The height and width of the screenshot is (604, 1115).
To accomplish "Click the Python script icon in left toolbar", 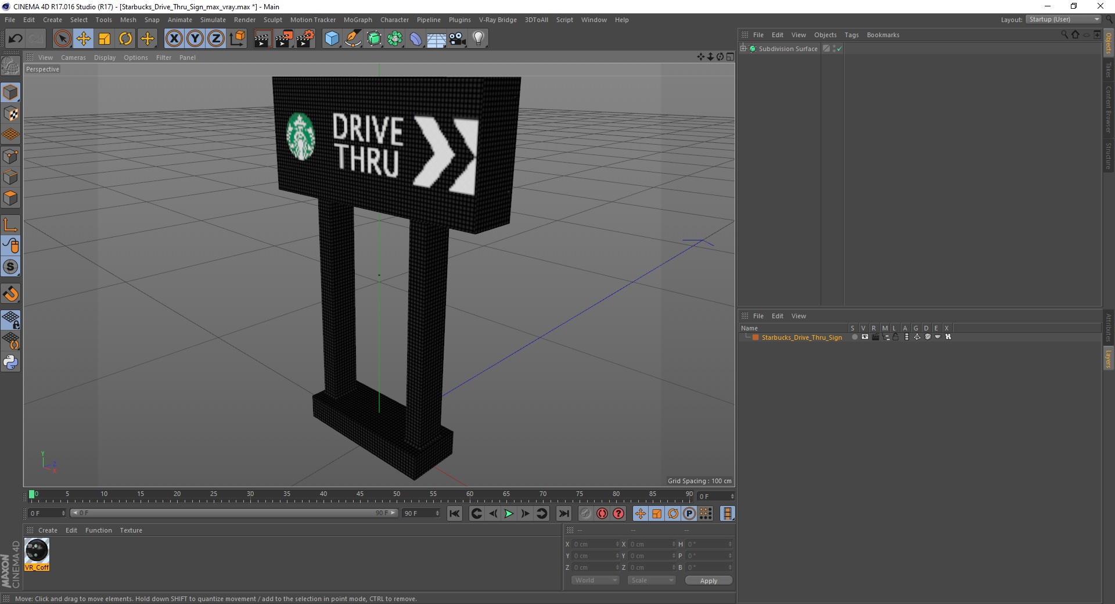I will point(10,362).
